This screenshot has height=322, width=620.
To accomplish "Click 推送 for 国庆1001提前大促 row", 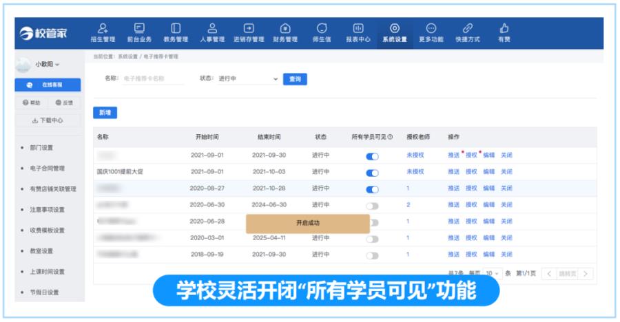I will (x=453, y=171).
